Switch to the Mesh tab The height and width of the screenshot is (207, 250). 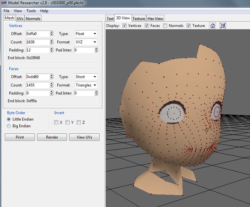point(9,18)
